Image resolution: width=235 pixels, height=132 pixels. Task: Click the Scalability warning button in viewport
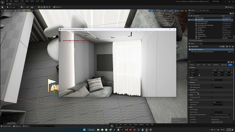point(29,11)
